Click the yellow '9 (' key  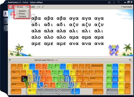point(69,66)
